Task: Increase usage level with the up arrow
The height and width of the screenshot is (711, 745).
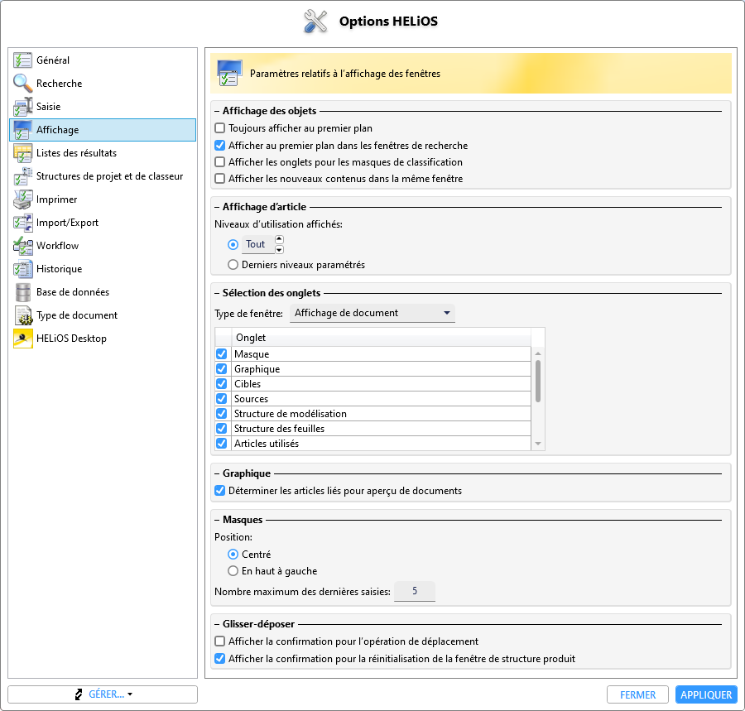Action: pyautogui.click(x=280, y=239)
